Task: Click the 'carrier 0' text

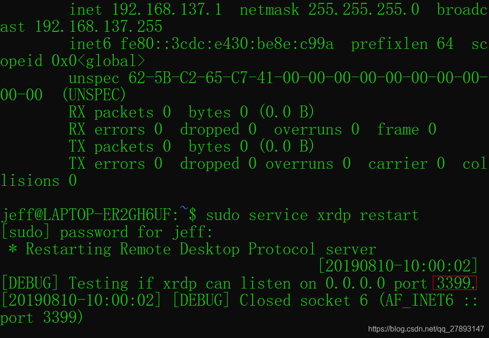Action: (x=406, y=164)
